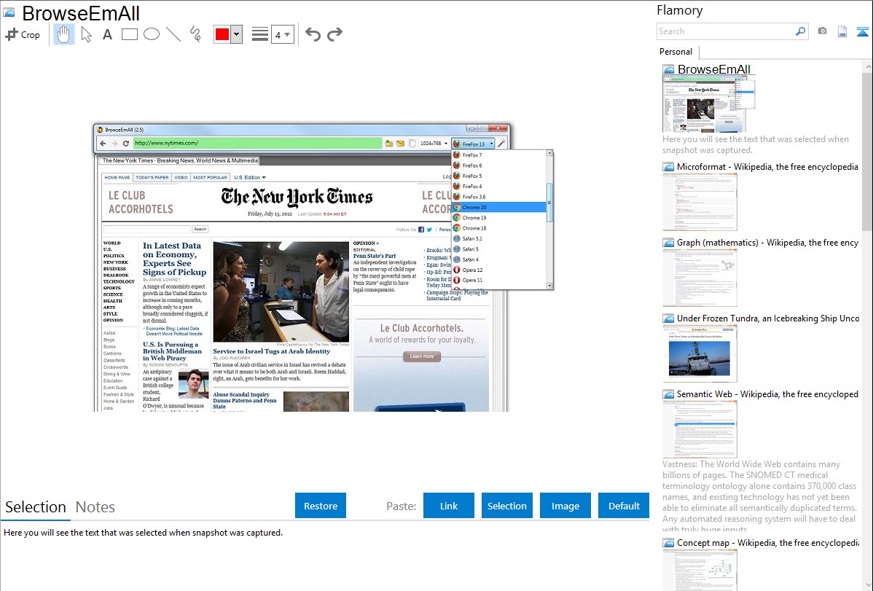
Task: Select the Crop tool
Action: [23, 34]
